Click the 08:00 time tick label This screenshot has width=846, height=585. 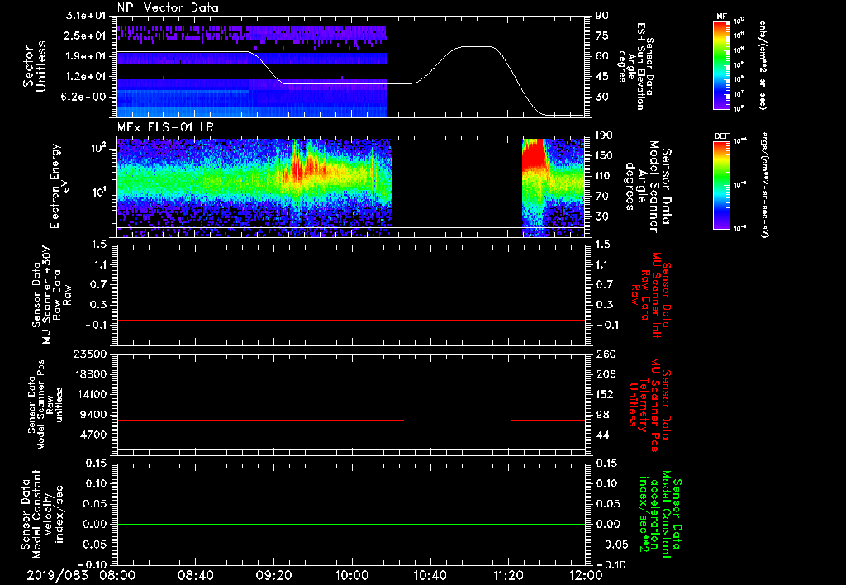117,575
